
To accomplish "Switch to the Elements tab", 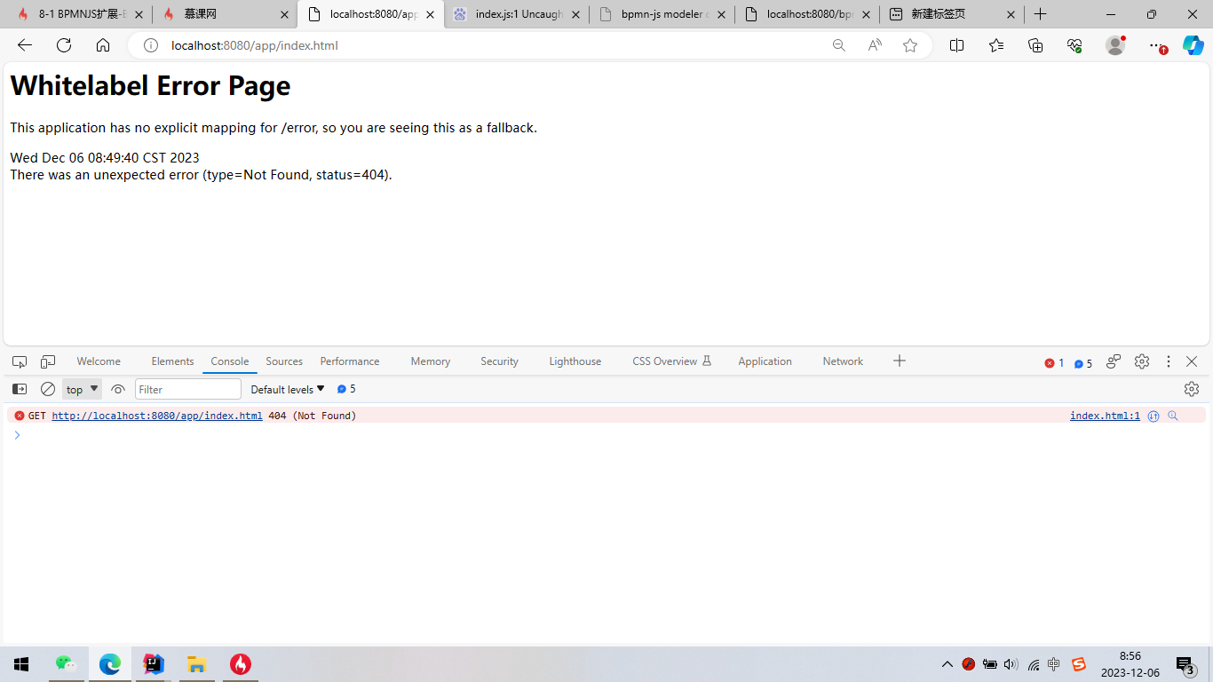I will pos(172,361).
